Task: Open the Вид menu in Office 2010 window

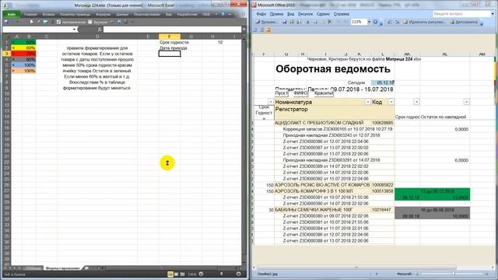Action: point(290,14)
